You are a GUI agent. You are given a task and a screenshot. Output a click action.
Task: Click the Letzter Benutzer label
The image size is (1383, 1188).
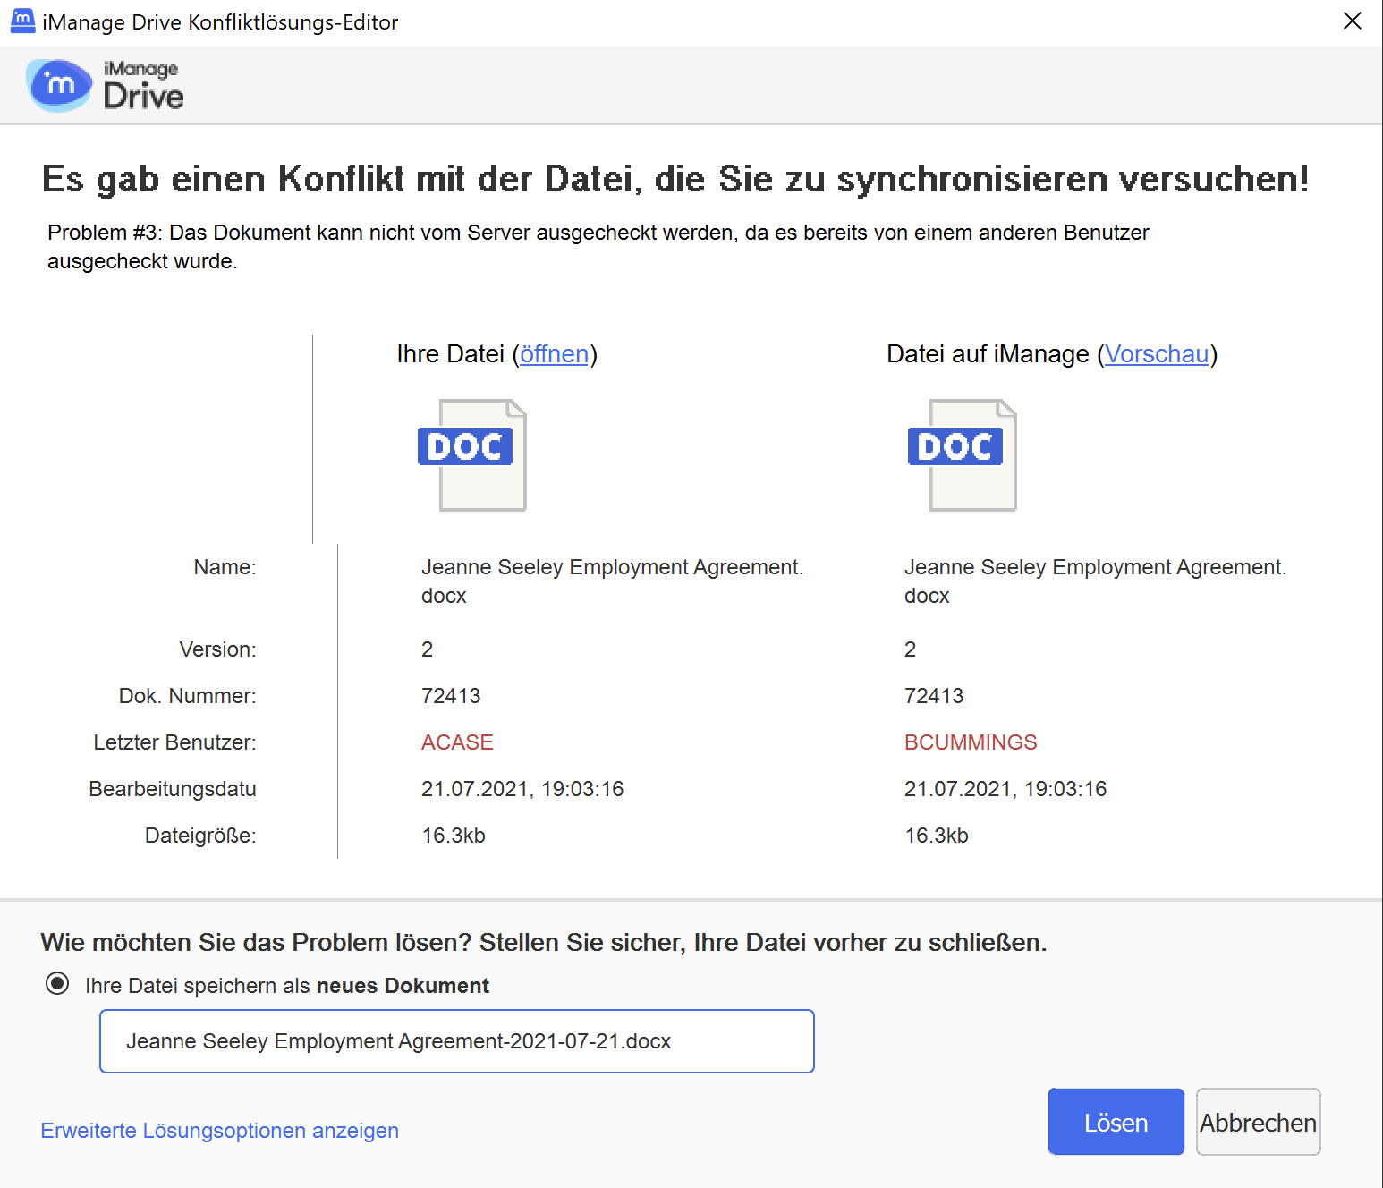pyautogui.click(x=174, y=742)
